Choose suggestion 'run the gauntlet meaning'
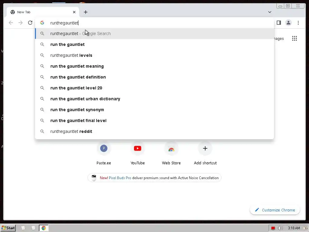 click(154, 66)
